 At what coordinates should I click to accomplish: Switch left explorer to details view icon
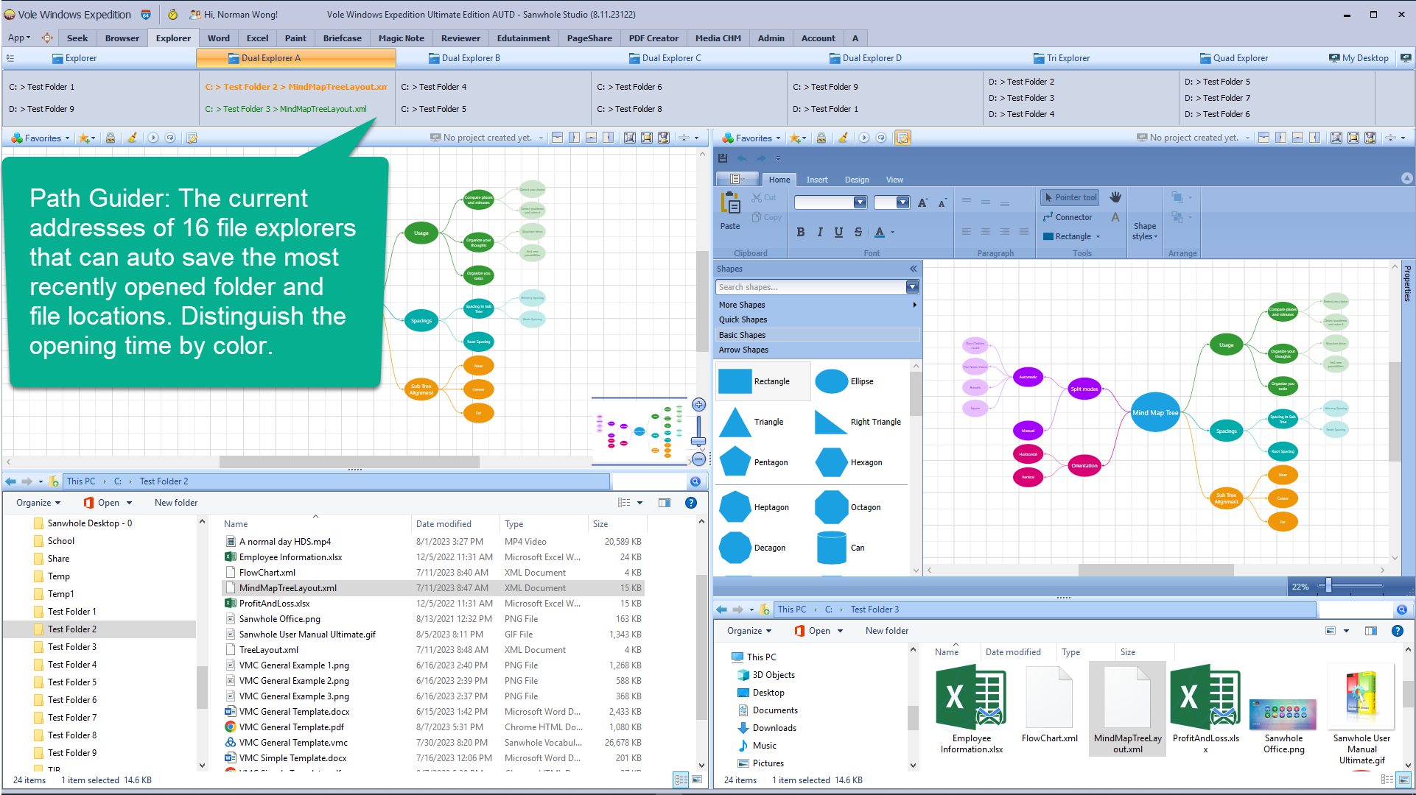[681, 780]
